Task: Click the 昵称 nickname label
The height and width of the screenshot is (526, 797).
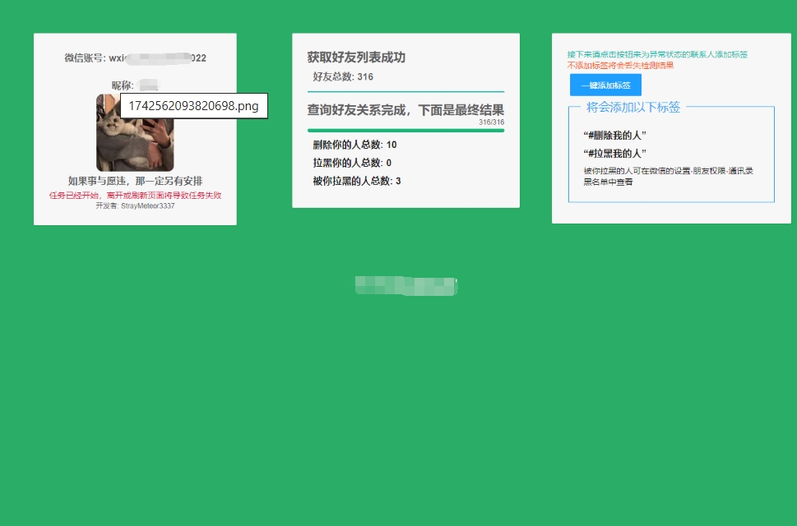Action: (x=123, y=85)
